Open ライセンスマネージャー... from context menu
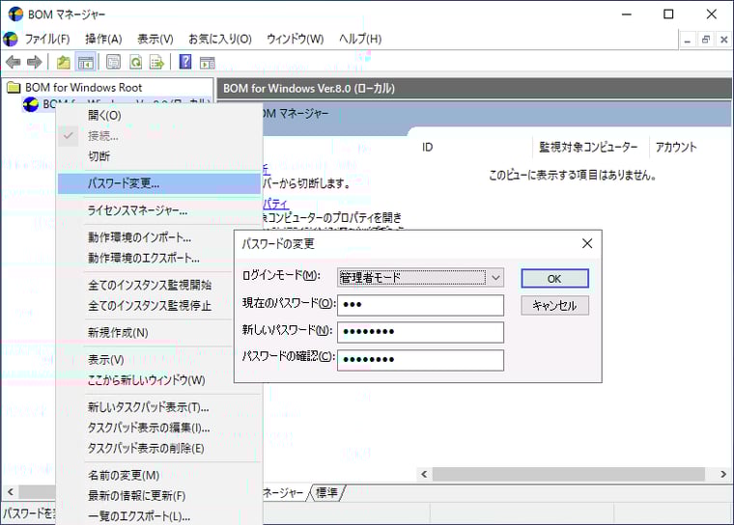This screenshot has height=525, width=734. point(159,210)
